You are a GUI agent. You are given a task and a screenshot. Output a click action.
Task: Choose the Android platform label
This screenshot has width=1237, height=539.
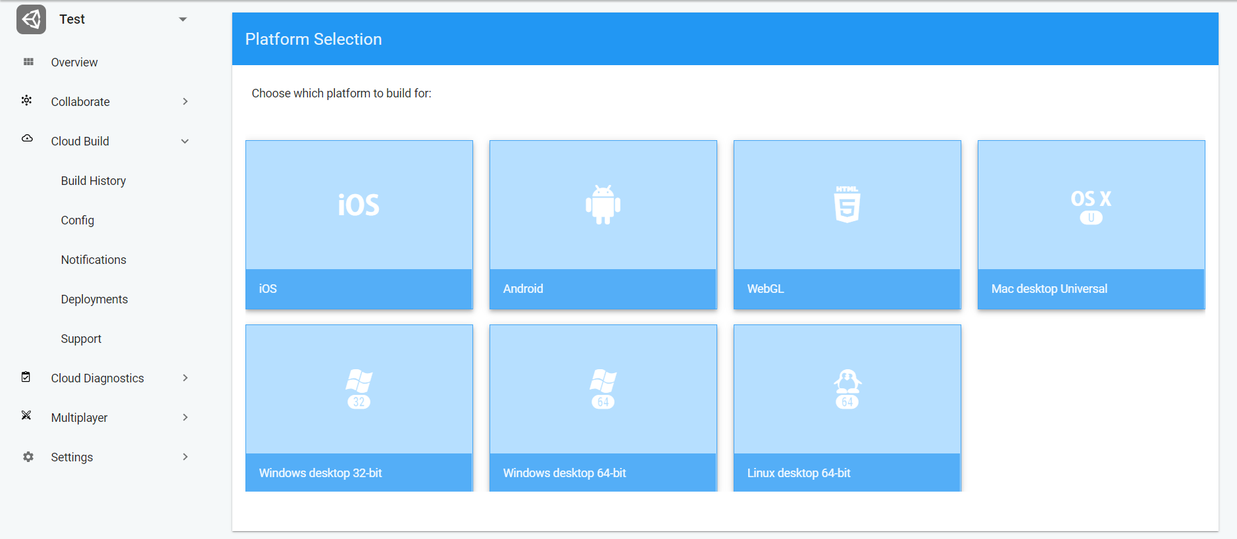[x=523, y=289]
